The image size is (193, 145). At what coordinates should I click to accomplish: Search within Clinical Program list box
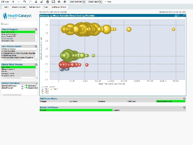36,30
